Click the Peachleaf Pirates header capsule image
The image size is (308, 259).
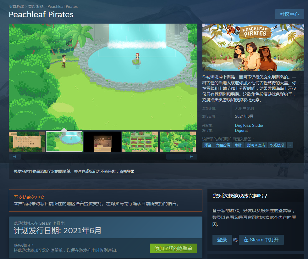click(253, 48)
